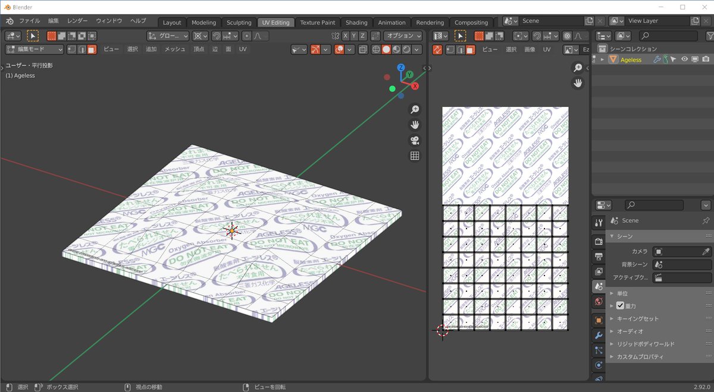Click the blue Z axis gizmo ball
Viewport: 714px width, 392px height.
coord(402,67)
